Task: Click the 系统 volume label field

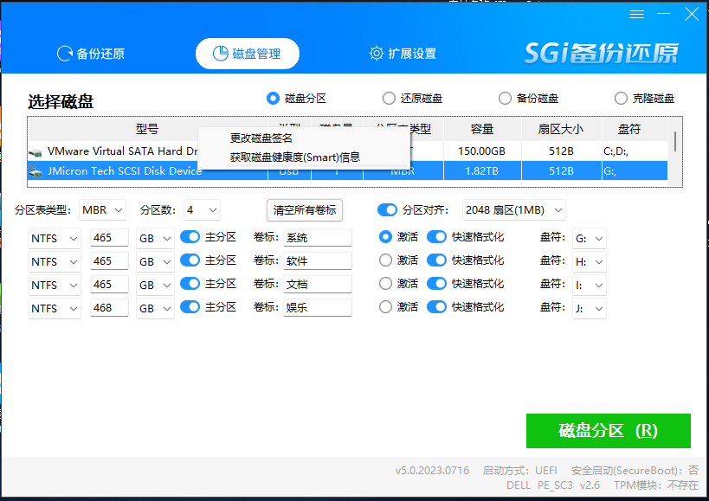Action: coord(318,238)
